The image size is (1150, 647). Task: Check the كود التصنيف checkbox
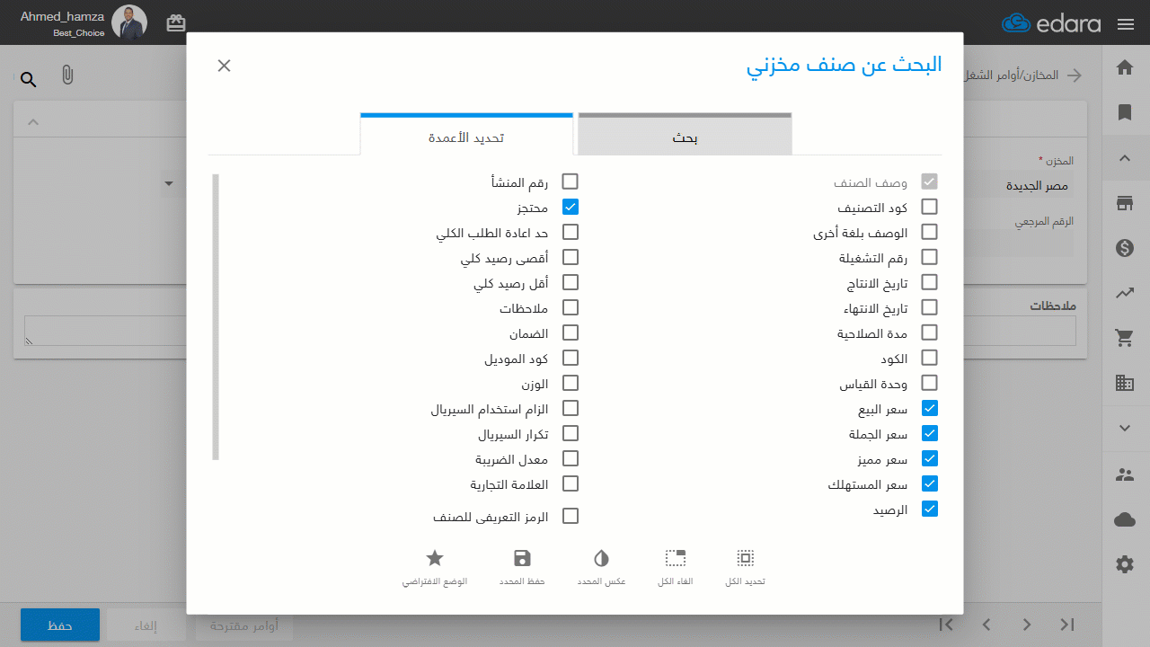pyautogui.click(x=930, y=207)
